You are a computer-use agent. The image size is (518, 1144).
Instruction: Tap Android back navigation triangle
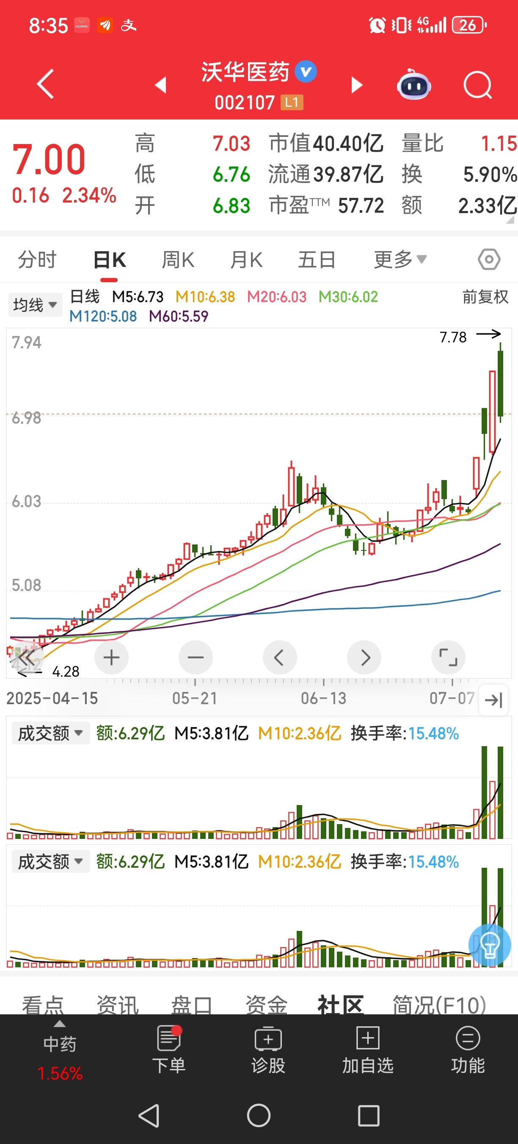(149, 1116)
